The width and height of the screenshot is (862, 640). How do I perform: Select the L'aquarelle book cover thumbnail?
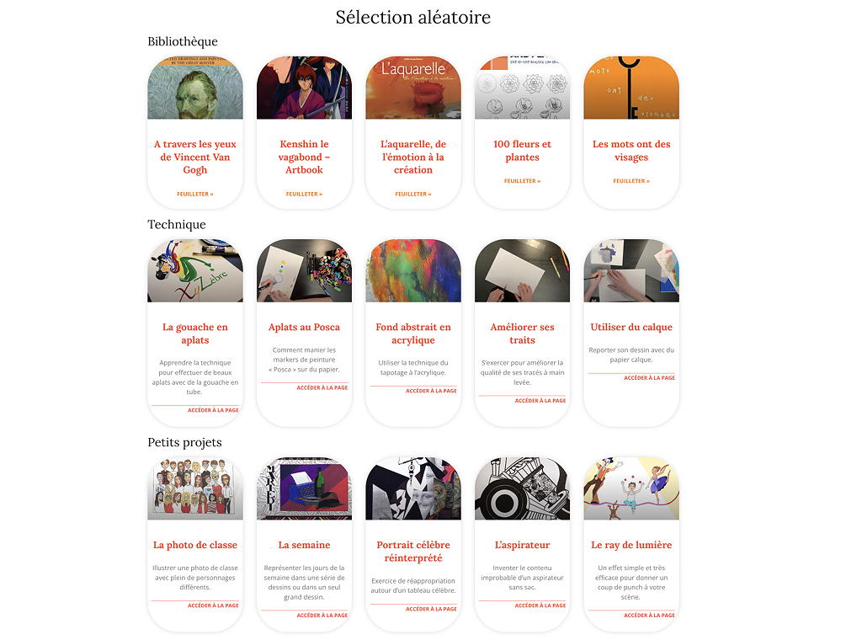[412, 88]
